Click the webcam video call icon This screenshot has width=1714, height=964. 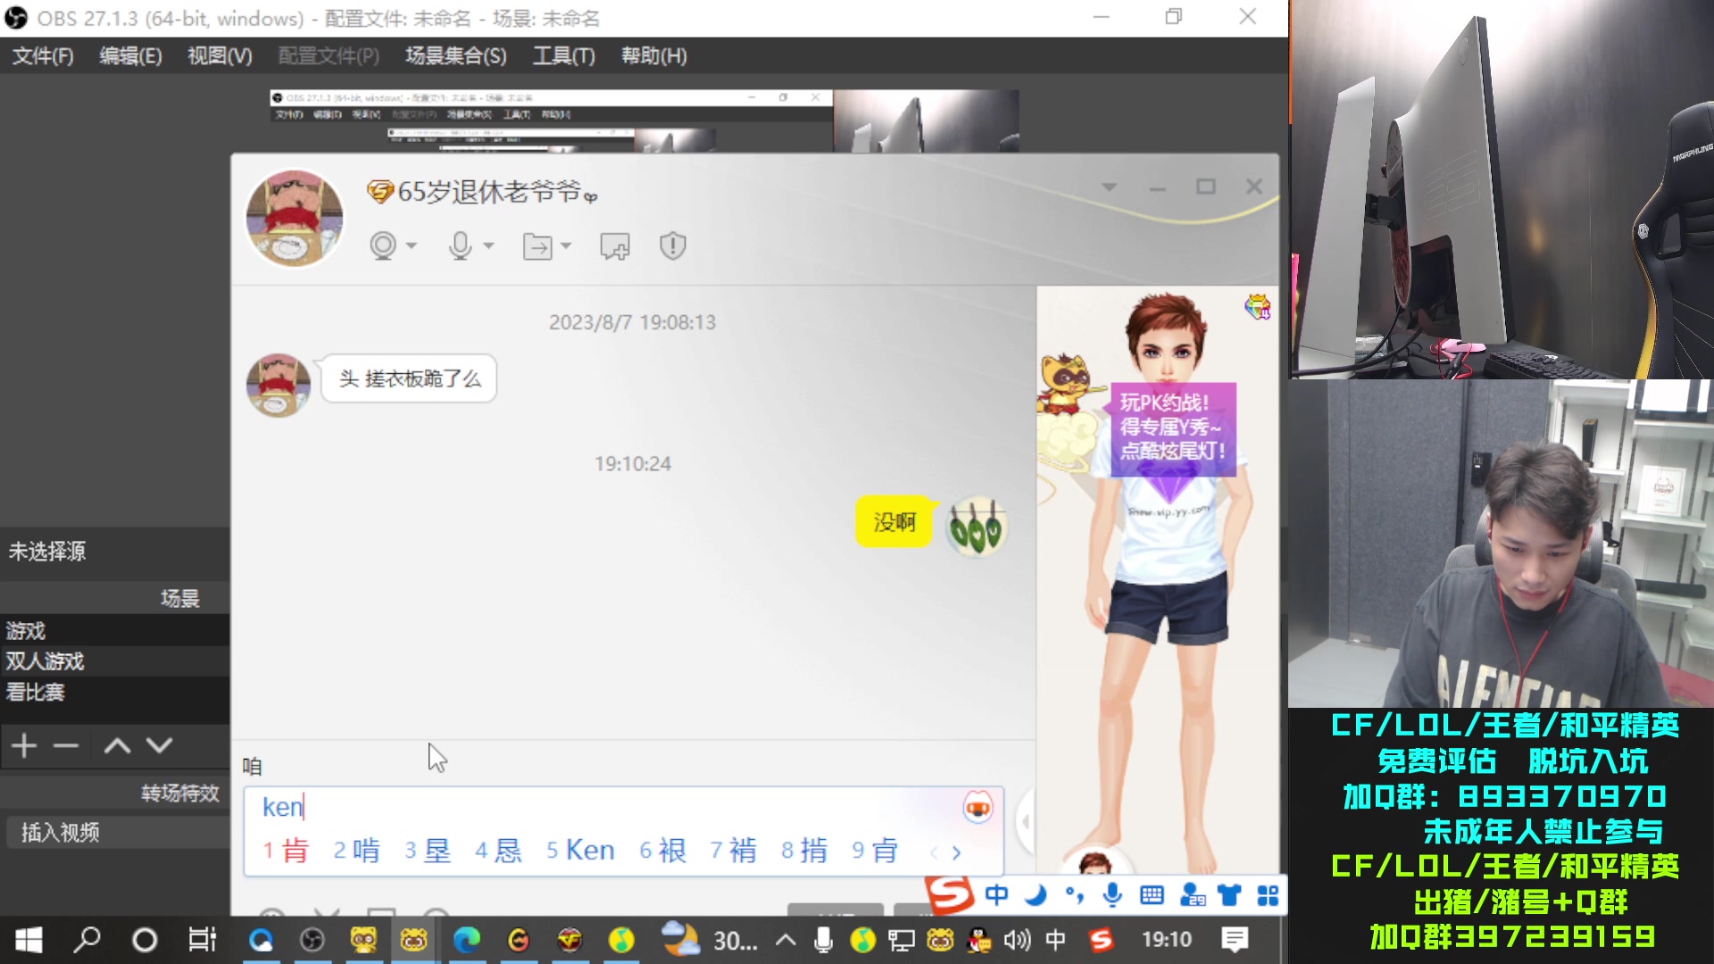(383, 245)
